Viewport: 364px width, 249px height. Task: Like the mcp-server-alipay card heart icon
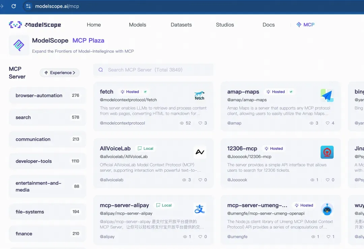click(x=200, y=237)
